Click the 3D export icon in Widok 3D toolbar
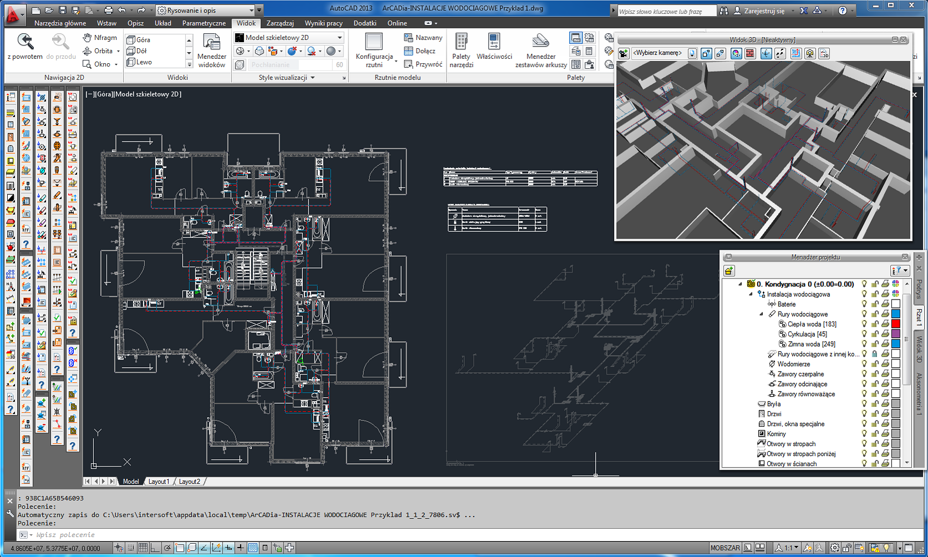 pos(825,53)
